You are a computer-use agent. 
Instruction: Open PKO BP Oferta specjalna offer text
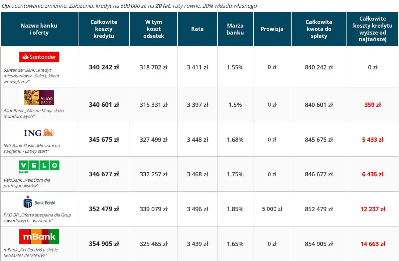(37, 217)
